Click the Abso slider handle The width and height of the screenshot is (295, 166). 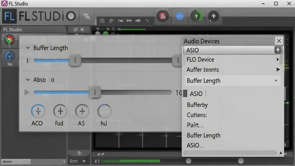95,92
